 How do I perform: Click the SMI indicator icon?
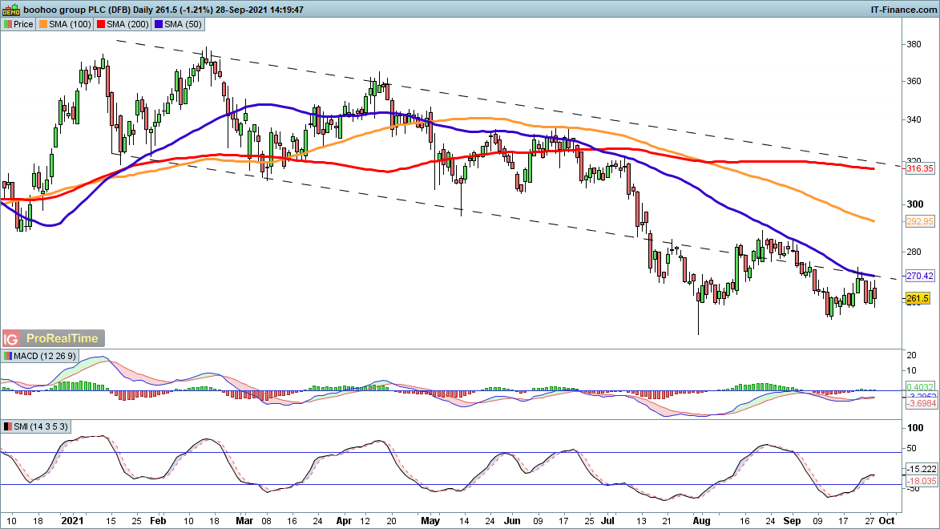click(x=7, y=427)
